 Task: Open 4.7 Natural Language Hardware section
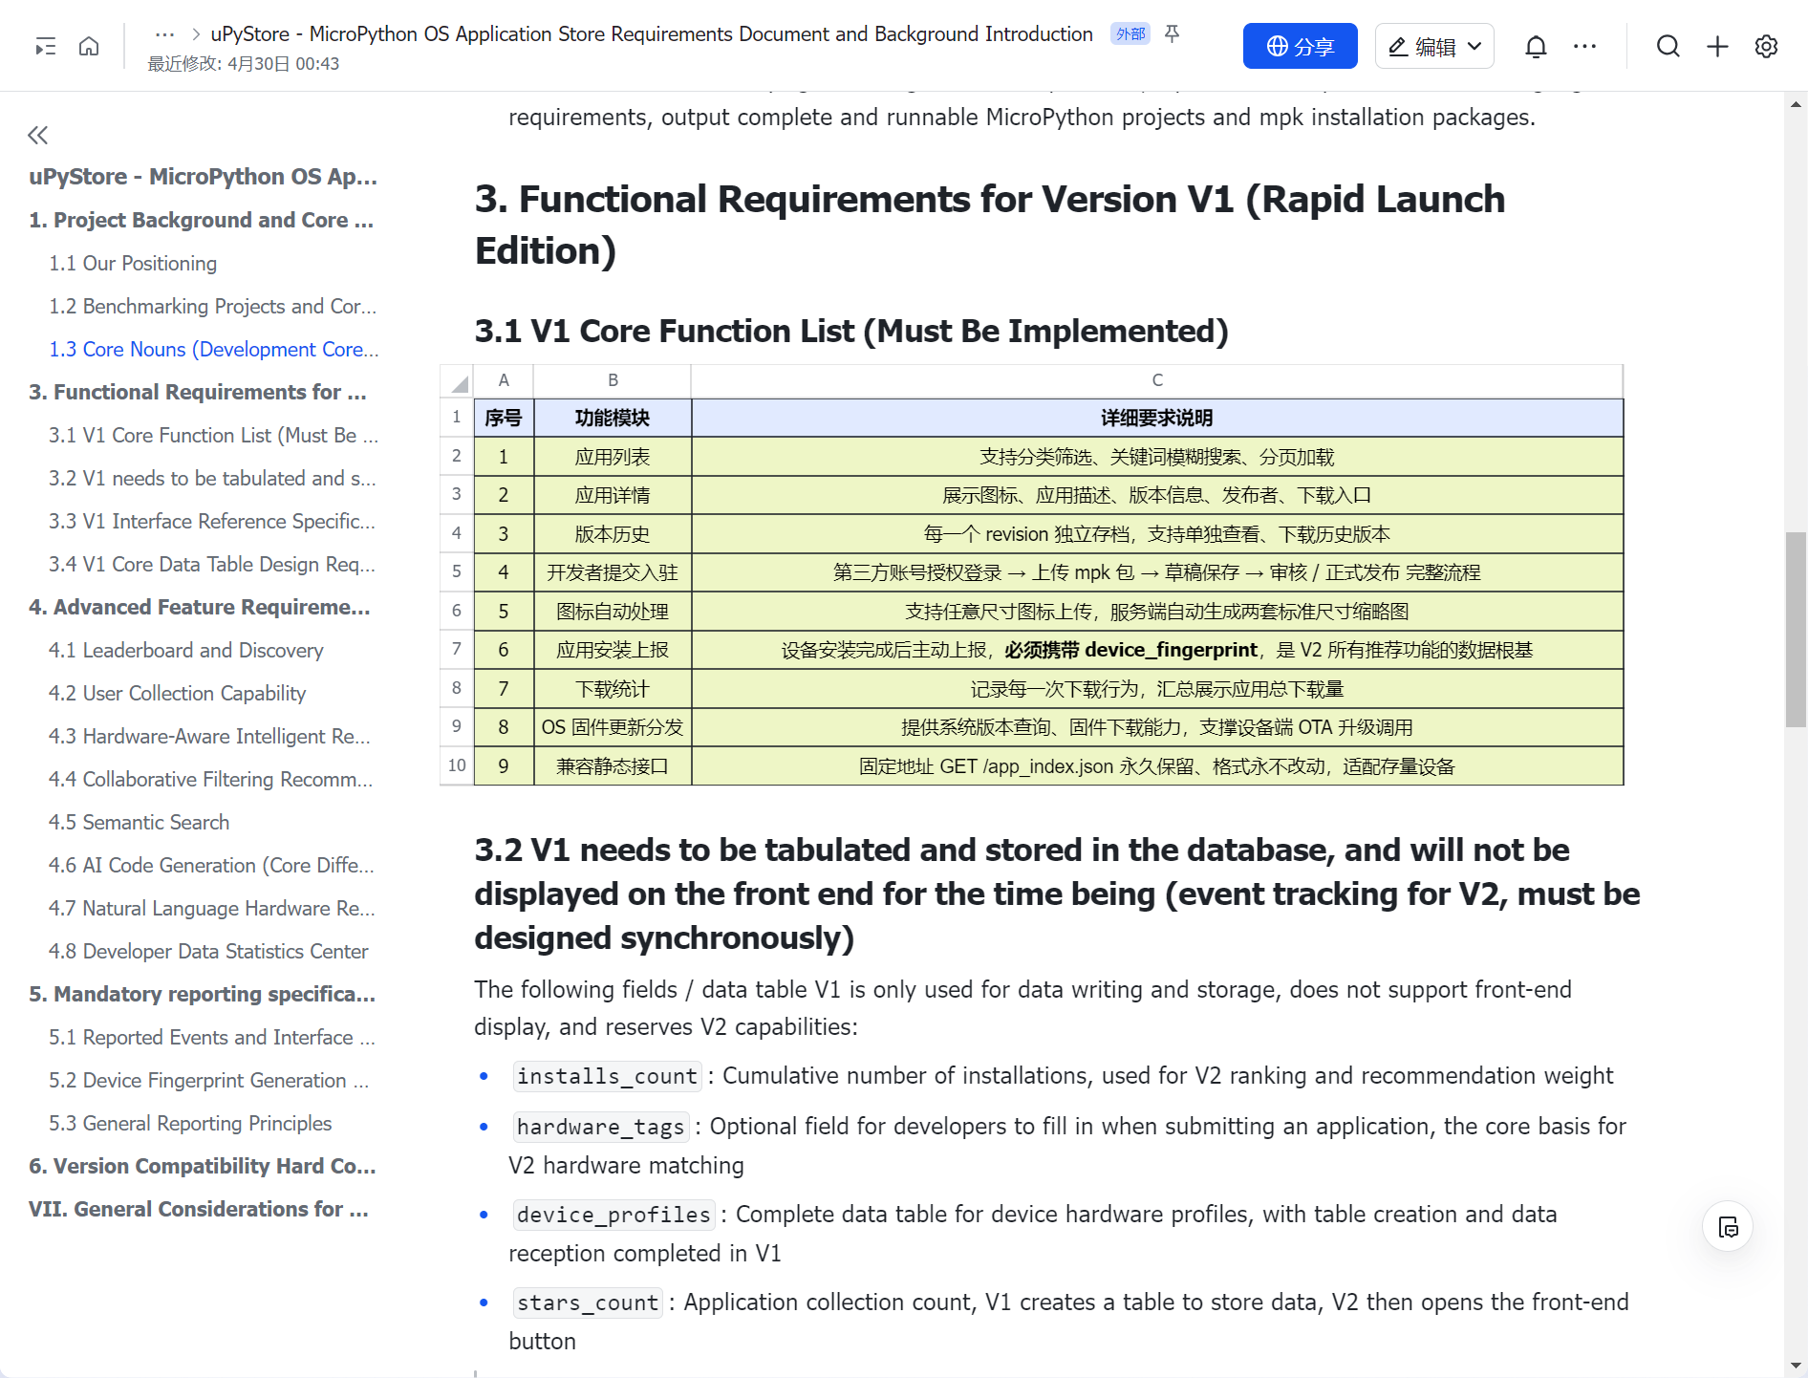(x=212, y=908)
